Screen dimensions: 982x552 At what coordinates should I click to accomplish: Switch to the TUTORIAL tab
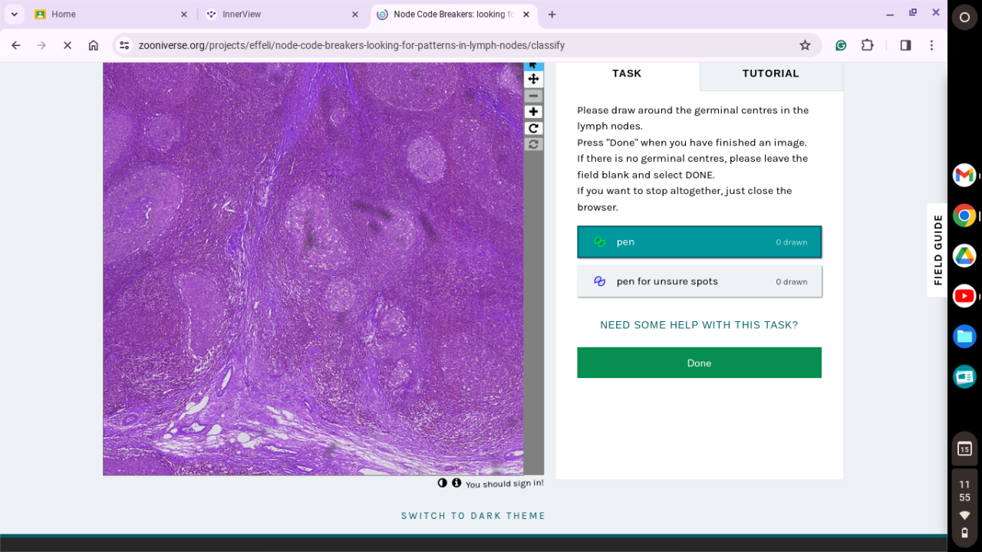coord(771,74)
